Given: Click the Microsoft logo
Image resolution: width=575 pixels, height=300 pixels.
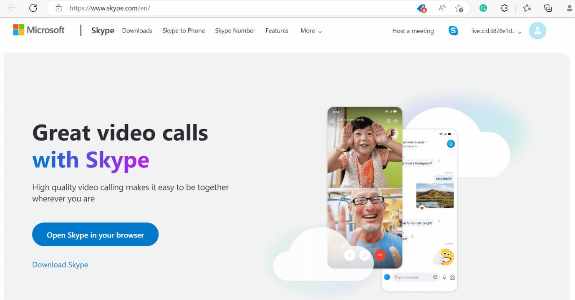Looking at the screenshot, I should point(39,30).
